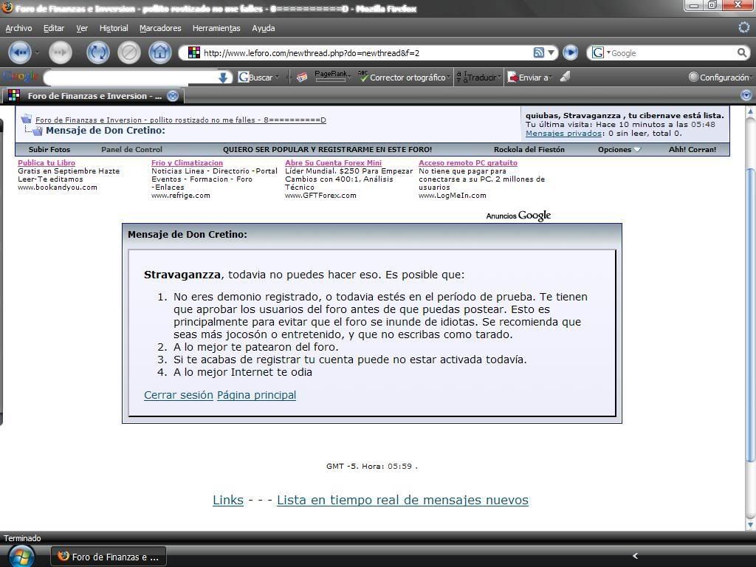The image size is (756, 567).
Task: Open the Mensajes privados link
Action: click(x=563, y=133)
